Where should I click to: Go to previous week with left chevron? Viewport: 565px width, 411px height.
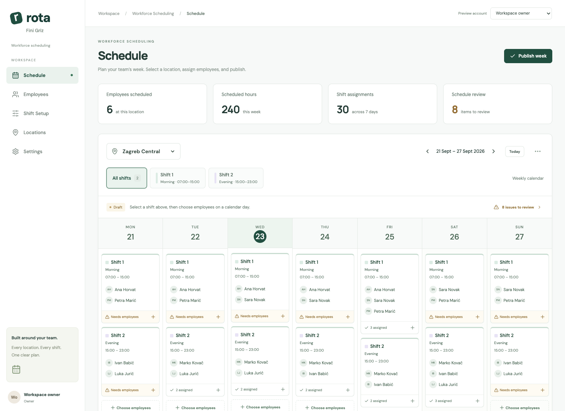coord(427,151)
